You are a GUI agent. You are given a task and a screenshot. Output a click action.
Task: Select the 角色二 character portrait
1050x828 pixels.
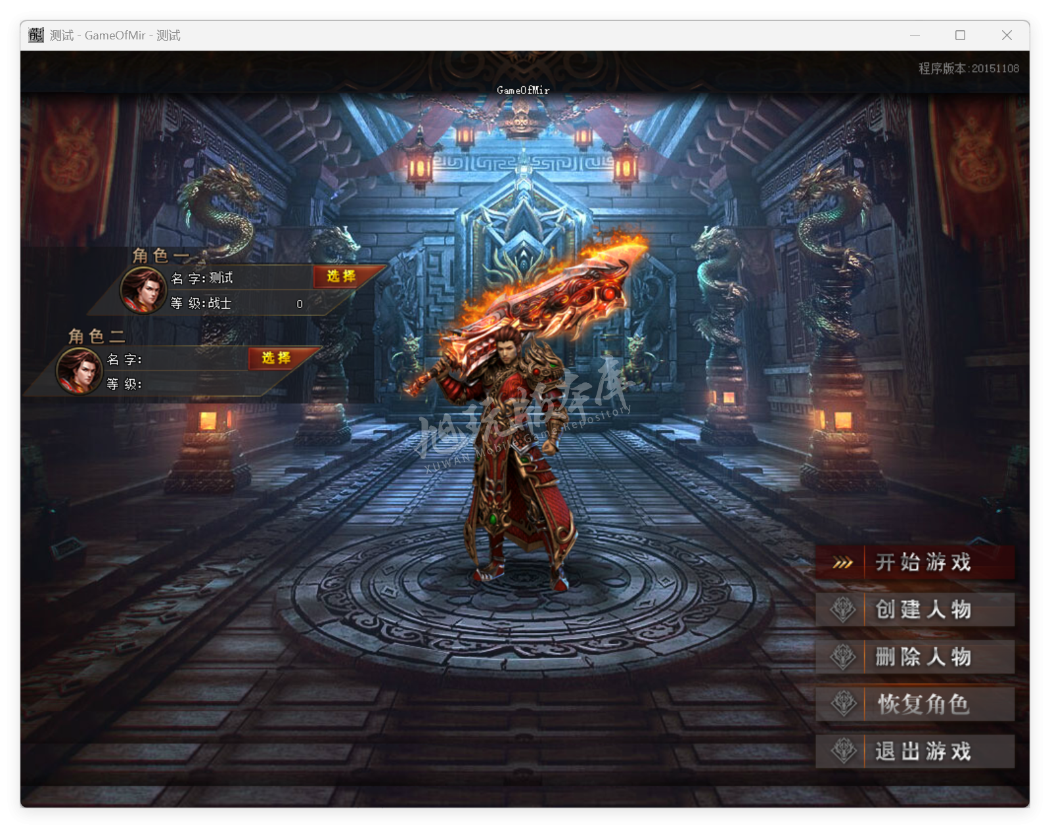pos(79,371)
